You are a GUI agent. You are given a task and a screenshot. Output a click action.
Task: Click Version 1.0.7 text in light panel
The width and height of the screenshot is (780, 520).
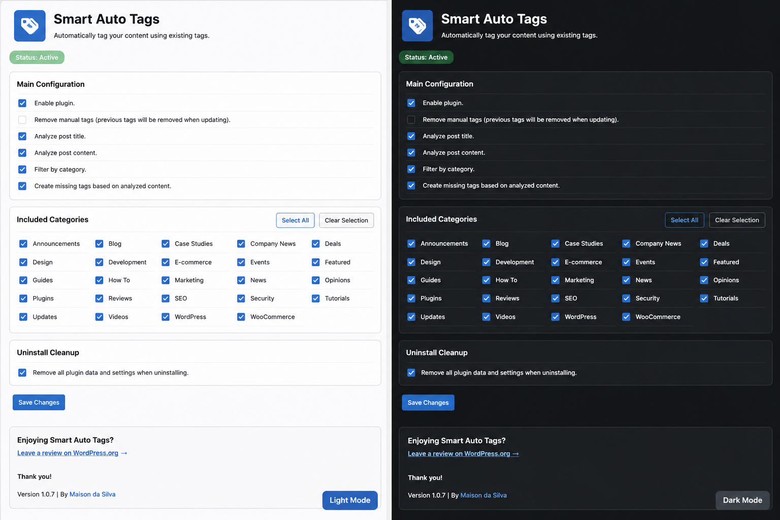(x=36, y=494)
